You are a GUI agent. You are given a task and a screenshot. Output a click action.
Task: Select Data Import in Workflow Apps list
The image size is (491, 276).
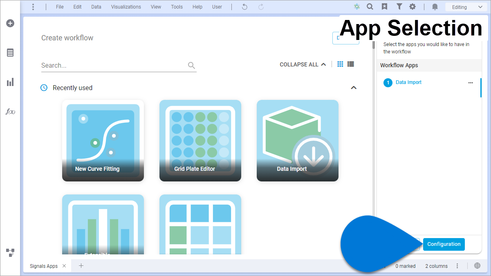(408, 82)
